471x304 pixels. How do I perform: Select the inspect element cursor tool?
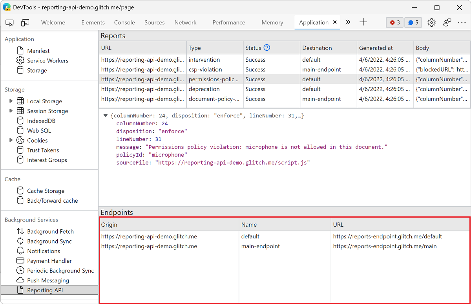click(x=9, y=22)
